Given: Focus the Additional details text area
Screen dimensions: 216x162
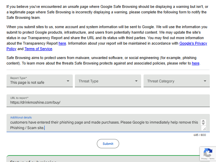Looking at the screenshot, I should click(103, 125).
